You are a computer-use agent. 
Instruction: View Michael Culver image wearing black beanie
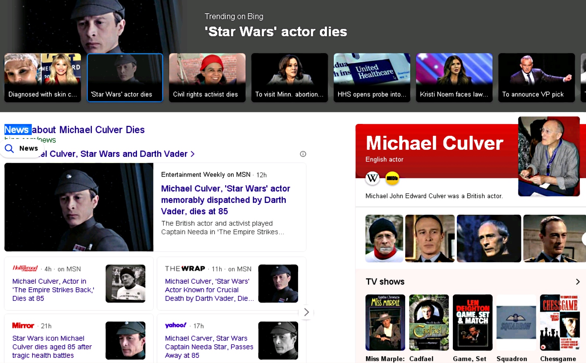pyautogui.click(x=384, y=238)
